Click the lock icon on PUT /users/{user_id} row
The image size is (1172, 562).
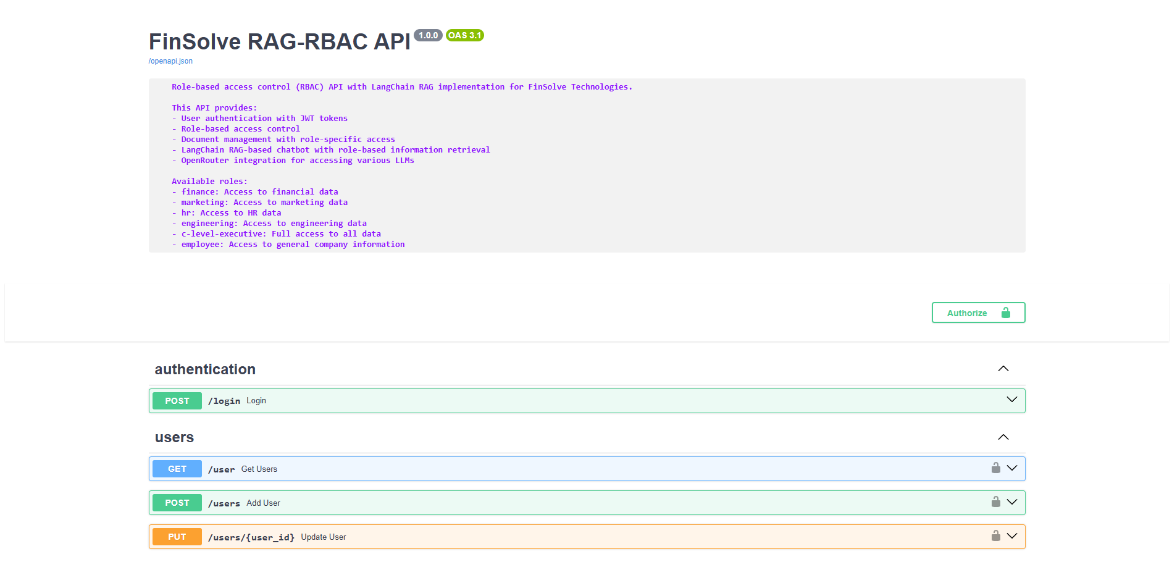click(x=995, y=535)
